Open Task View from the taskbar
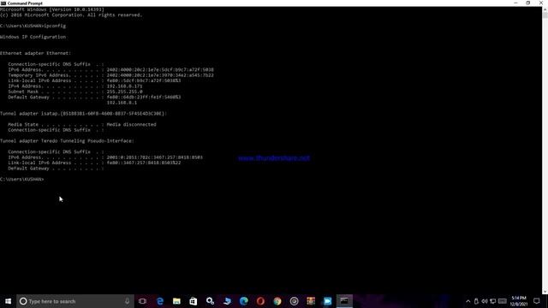This screenshot has width=548, height=308. pyautogui.click(x=142, y=301)
